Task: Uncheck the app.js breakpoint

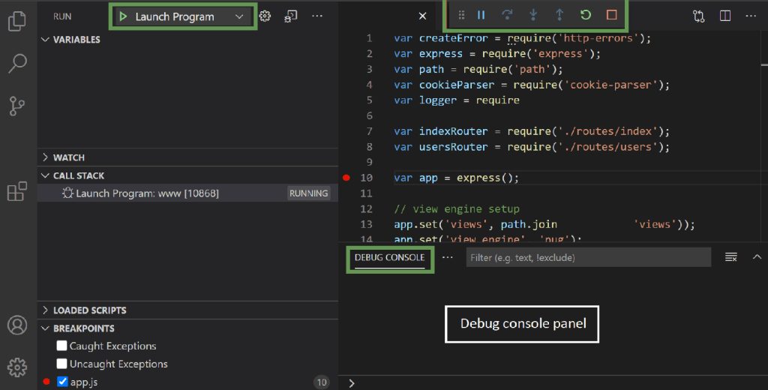Action: click(x=62, y=382)
